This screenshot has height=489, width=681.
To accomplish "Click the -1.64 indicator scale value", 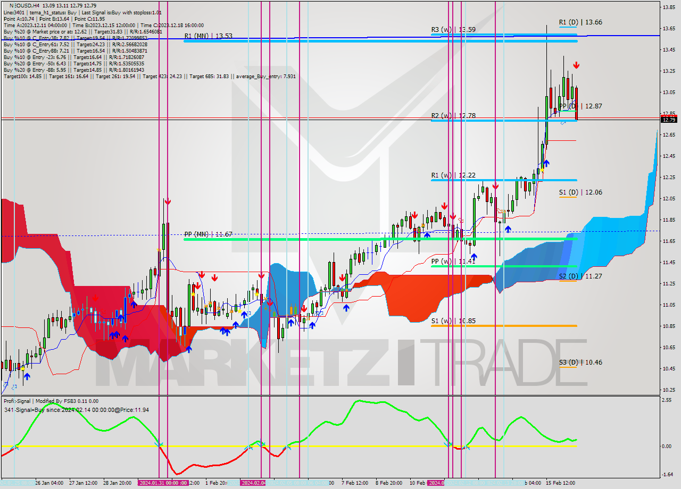I will (x=668, y=474).
